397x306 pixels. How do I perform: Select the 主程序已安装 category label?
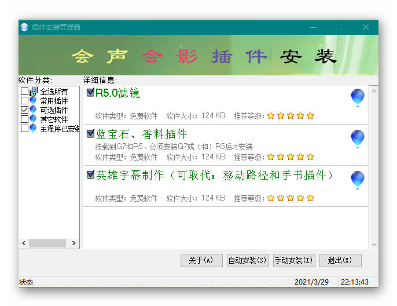[x=60, y=129]
